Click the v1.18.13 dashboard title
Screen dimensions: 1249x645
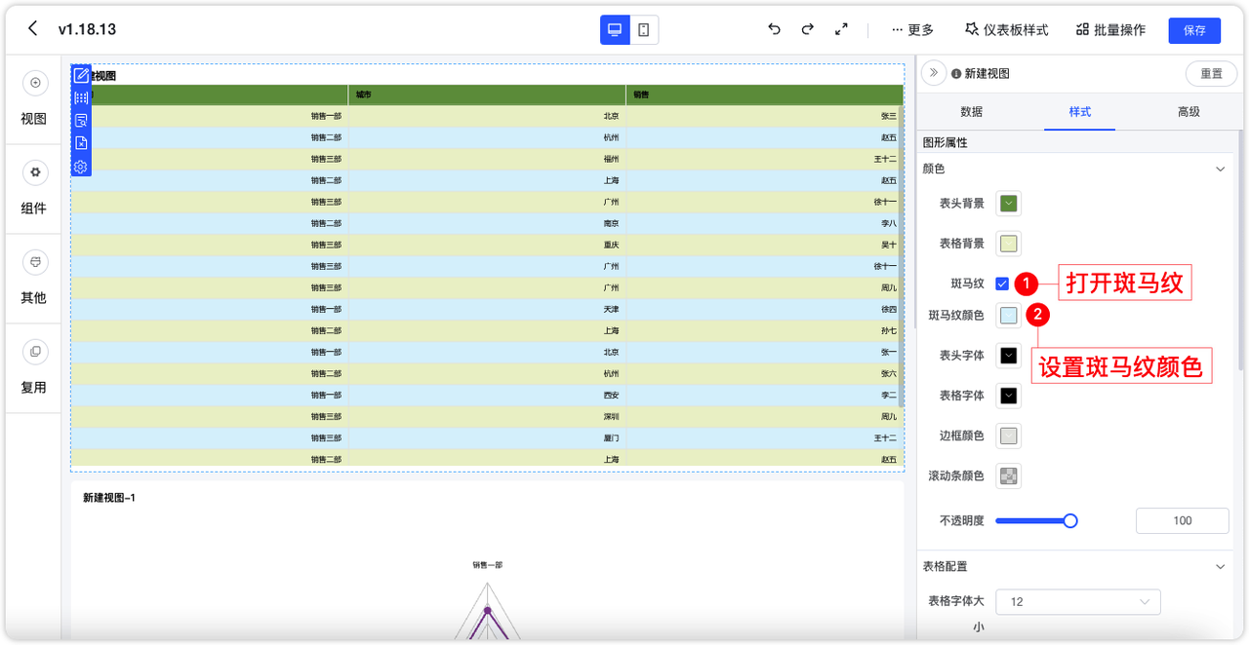87,29
